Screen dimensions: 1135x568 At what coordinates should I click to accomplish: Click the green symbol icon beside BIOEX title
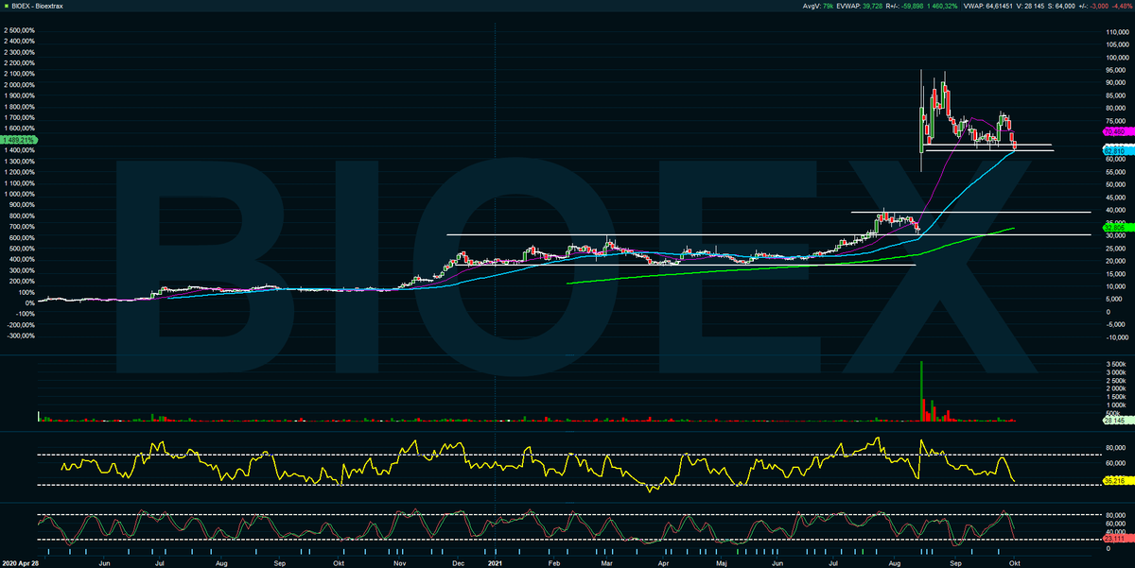click(x=8, y=7)
